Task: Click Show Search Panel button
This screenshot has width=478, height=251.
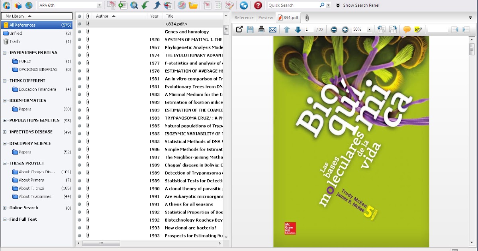Action: click(357, 5)
